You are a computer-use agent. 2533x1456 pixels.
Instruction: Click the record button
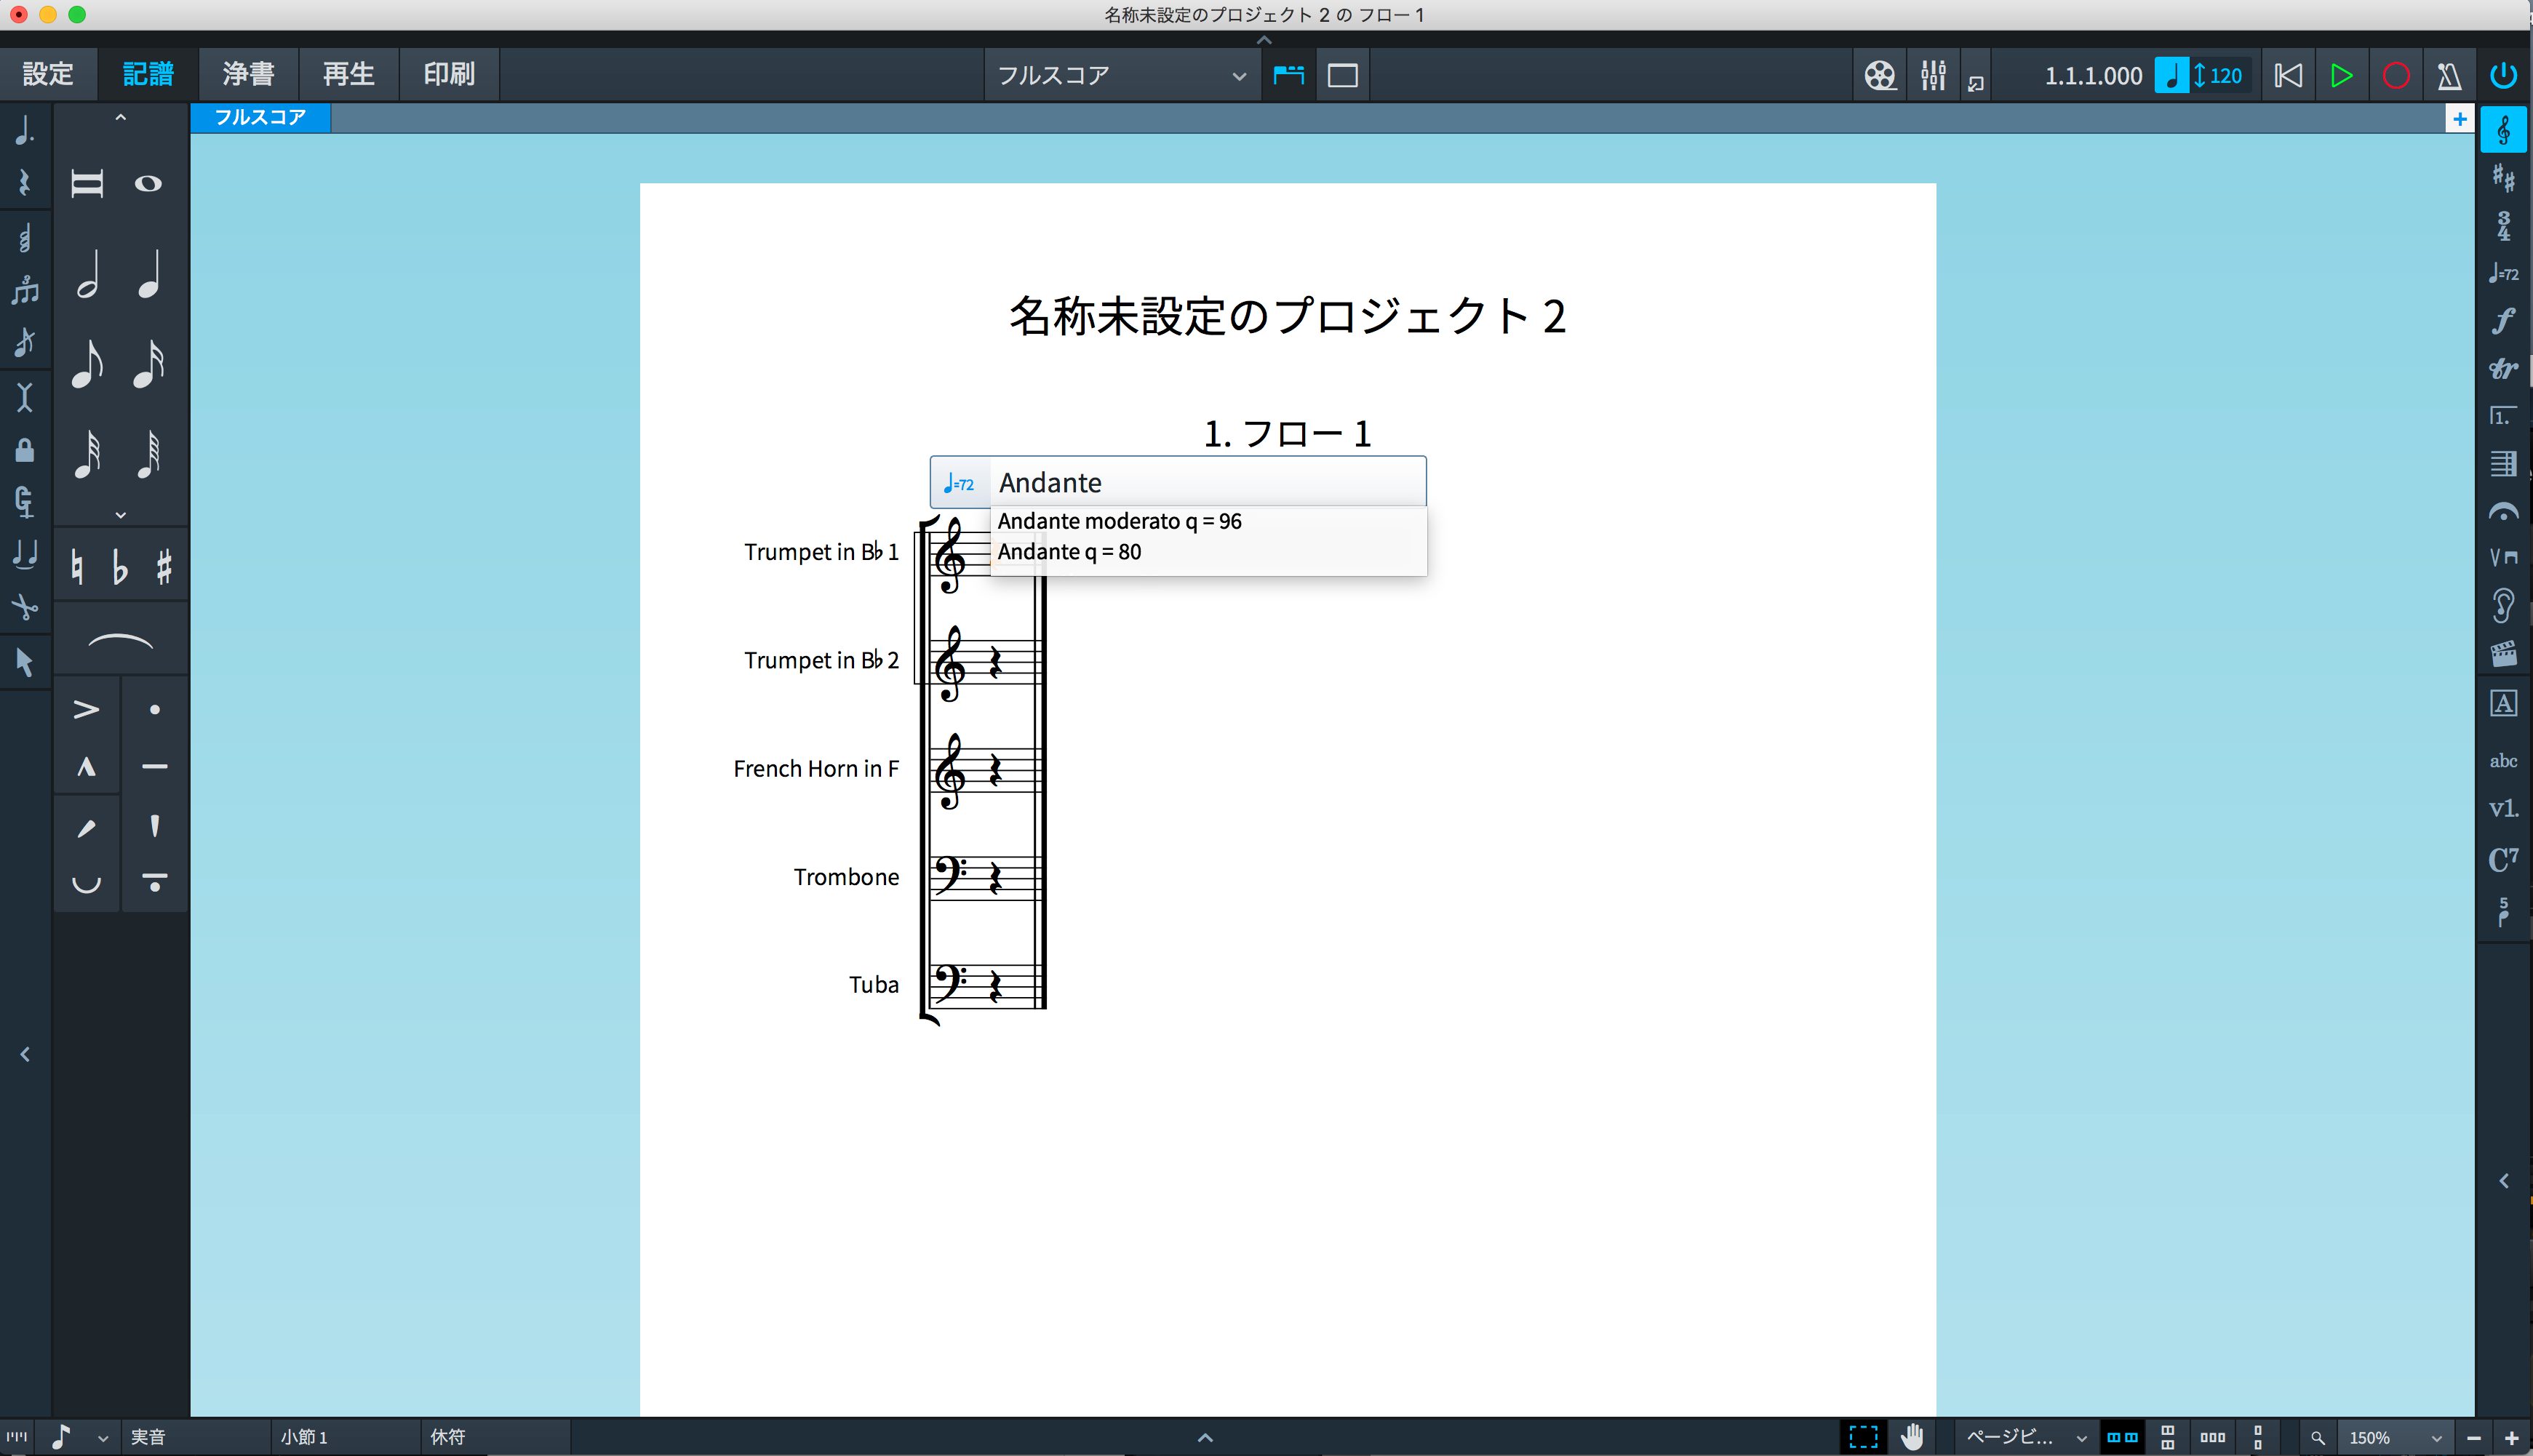[2396, 75]
